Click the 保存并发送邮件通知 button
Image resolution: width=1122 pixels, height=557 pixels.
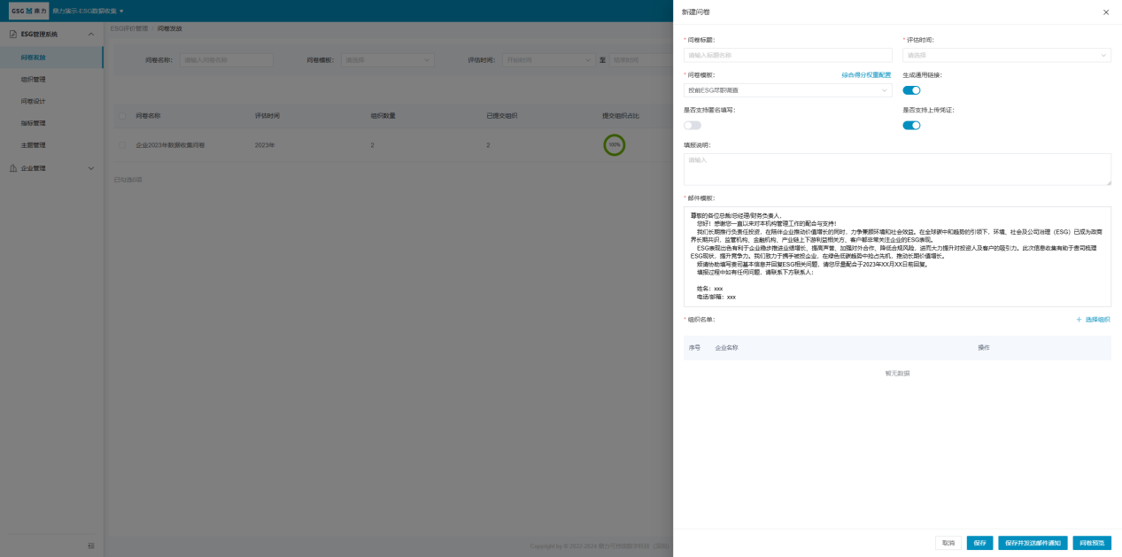(x=1033, y=543)
